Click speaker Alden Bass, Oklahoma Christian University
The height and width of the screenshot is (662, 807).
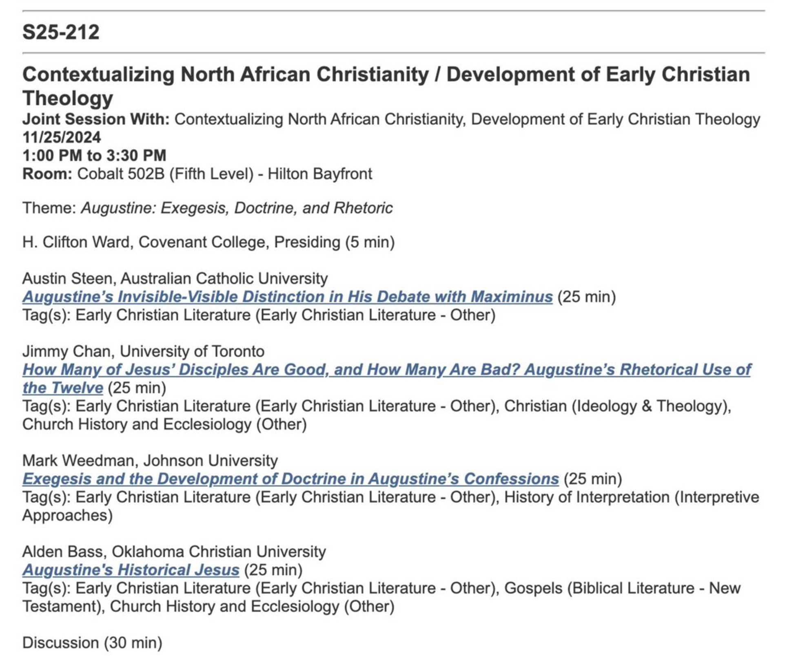click(x=174, y=552)
